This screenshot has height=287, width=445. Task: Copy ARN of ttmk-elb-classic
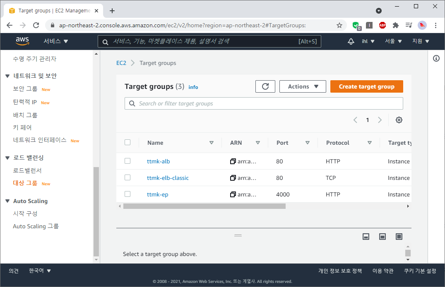pos(233,178)
